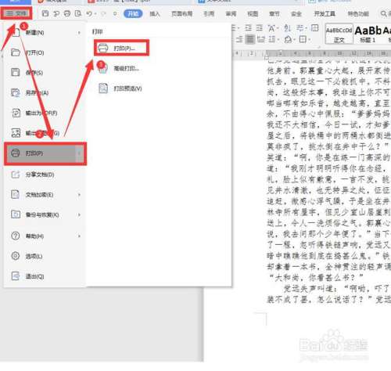Click the increase indent icon
Viewport: 391px width, 371px height.
[259, 27]
